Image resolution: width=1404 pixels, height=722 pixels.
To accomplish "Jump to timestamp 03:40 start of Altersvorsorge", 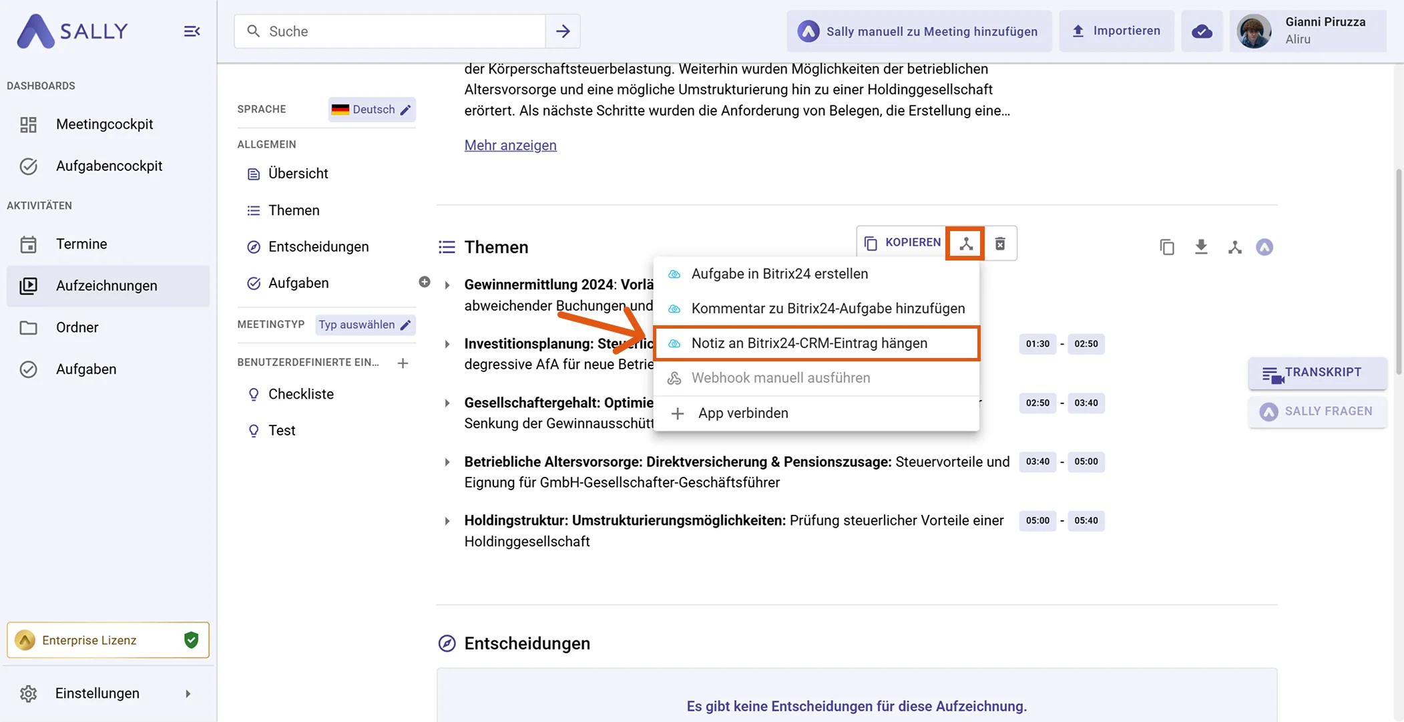I will click(1037, 462).
